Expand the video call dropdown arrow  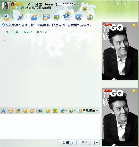pyautogui.click(x=12, y=17)
